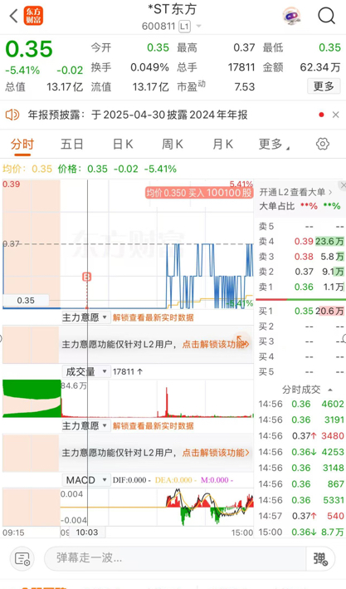Open the MACD indicator dropdown
The height and width of the screenshot is (589, 346).
pyautogui.click(x=86, y=479)
